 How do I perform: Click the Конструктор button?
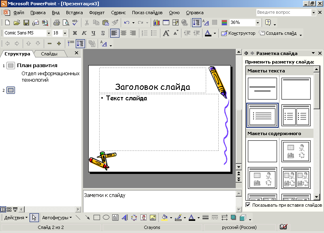tap(238, 33)
